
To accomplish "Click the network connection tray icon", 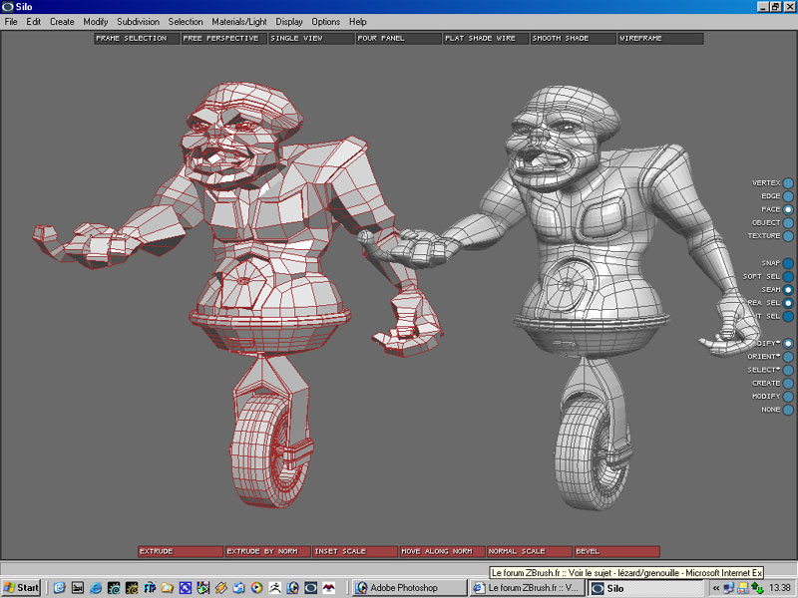I will point(729,588).
